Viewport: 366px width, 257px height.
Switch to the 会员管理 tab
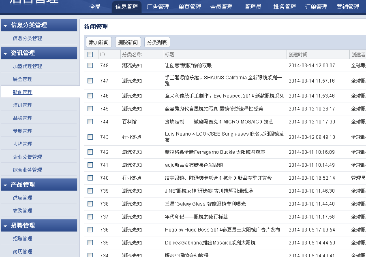click(x=221, y=7)
